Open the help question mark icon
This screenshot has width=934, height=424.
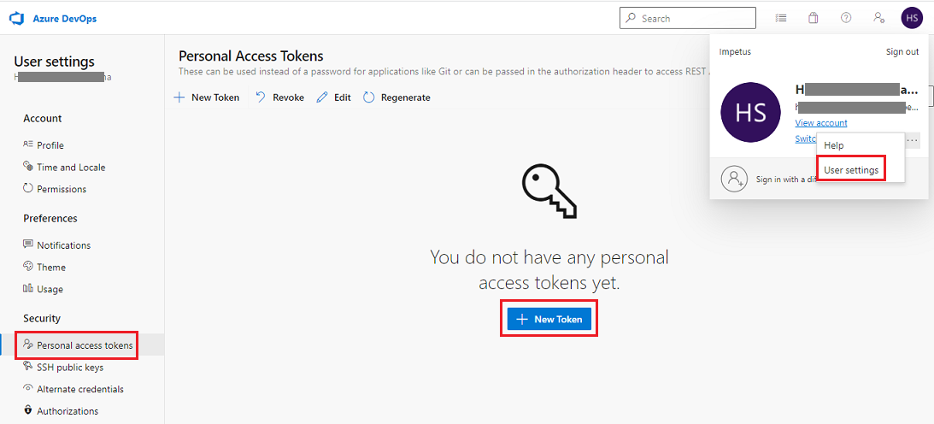tap(846, 18)
